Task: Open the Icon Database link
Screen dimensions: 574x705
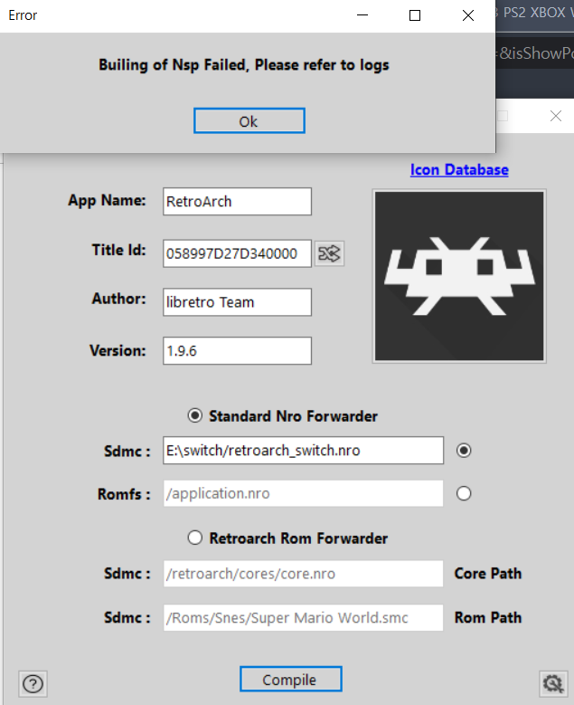Action: (459, 169)
